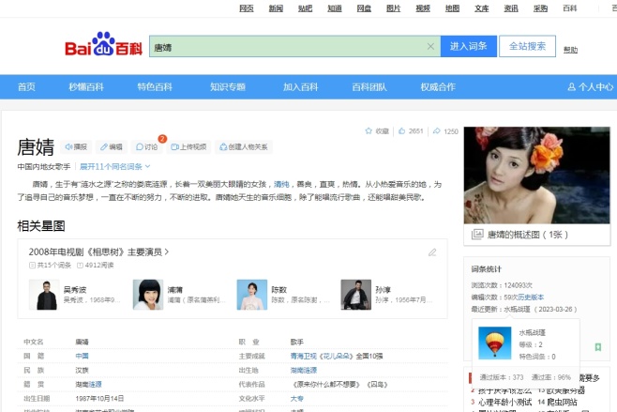Click the 创建人物关系 button
This screenshot has width=617, height=412.
pyautogui.click(x=244, y=147)
